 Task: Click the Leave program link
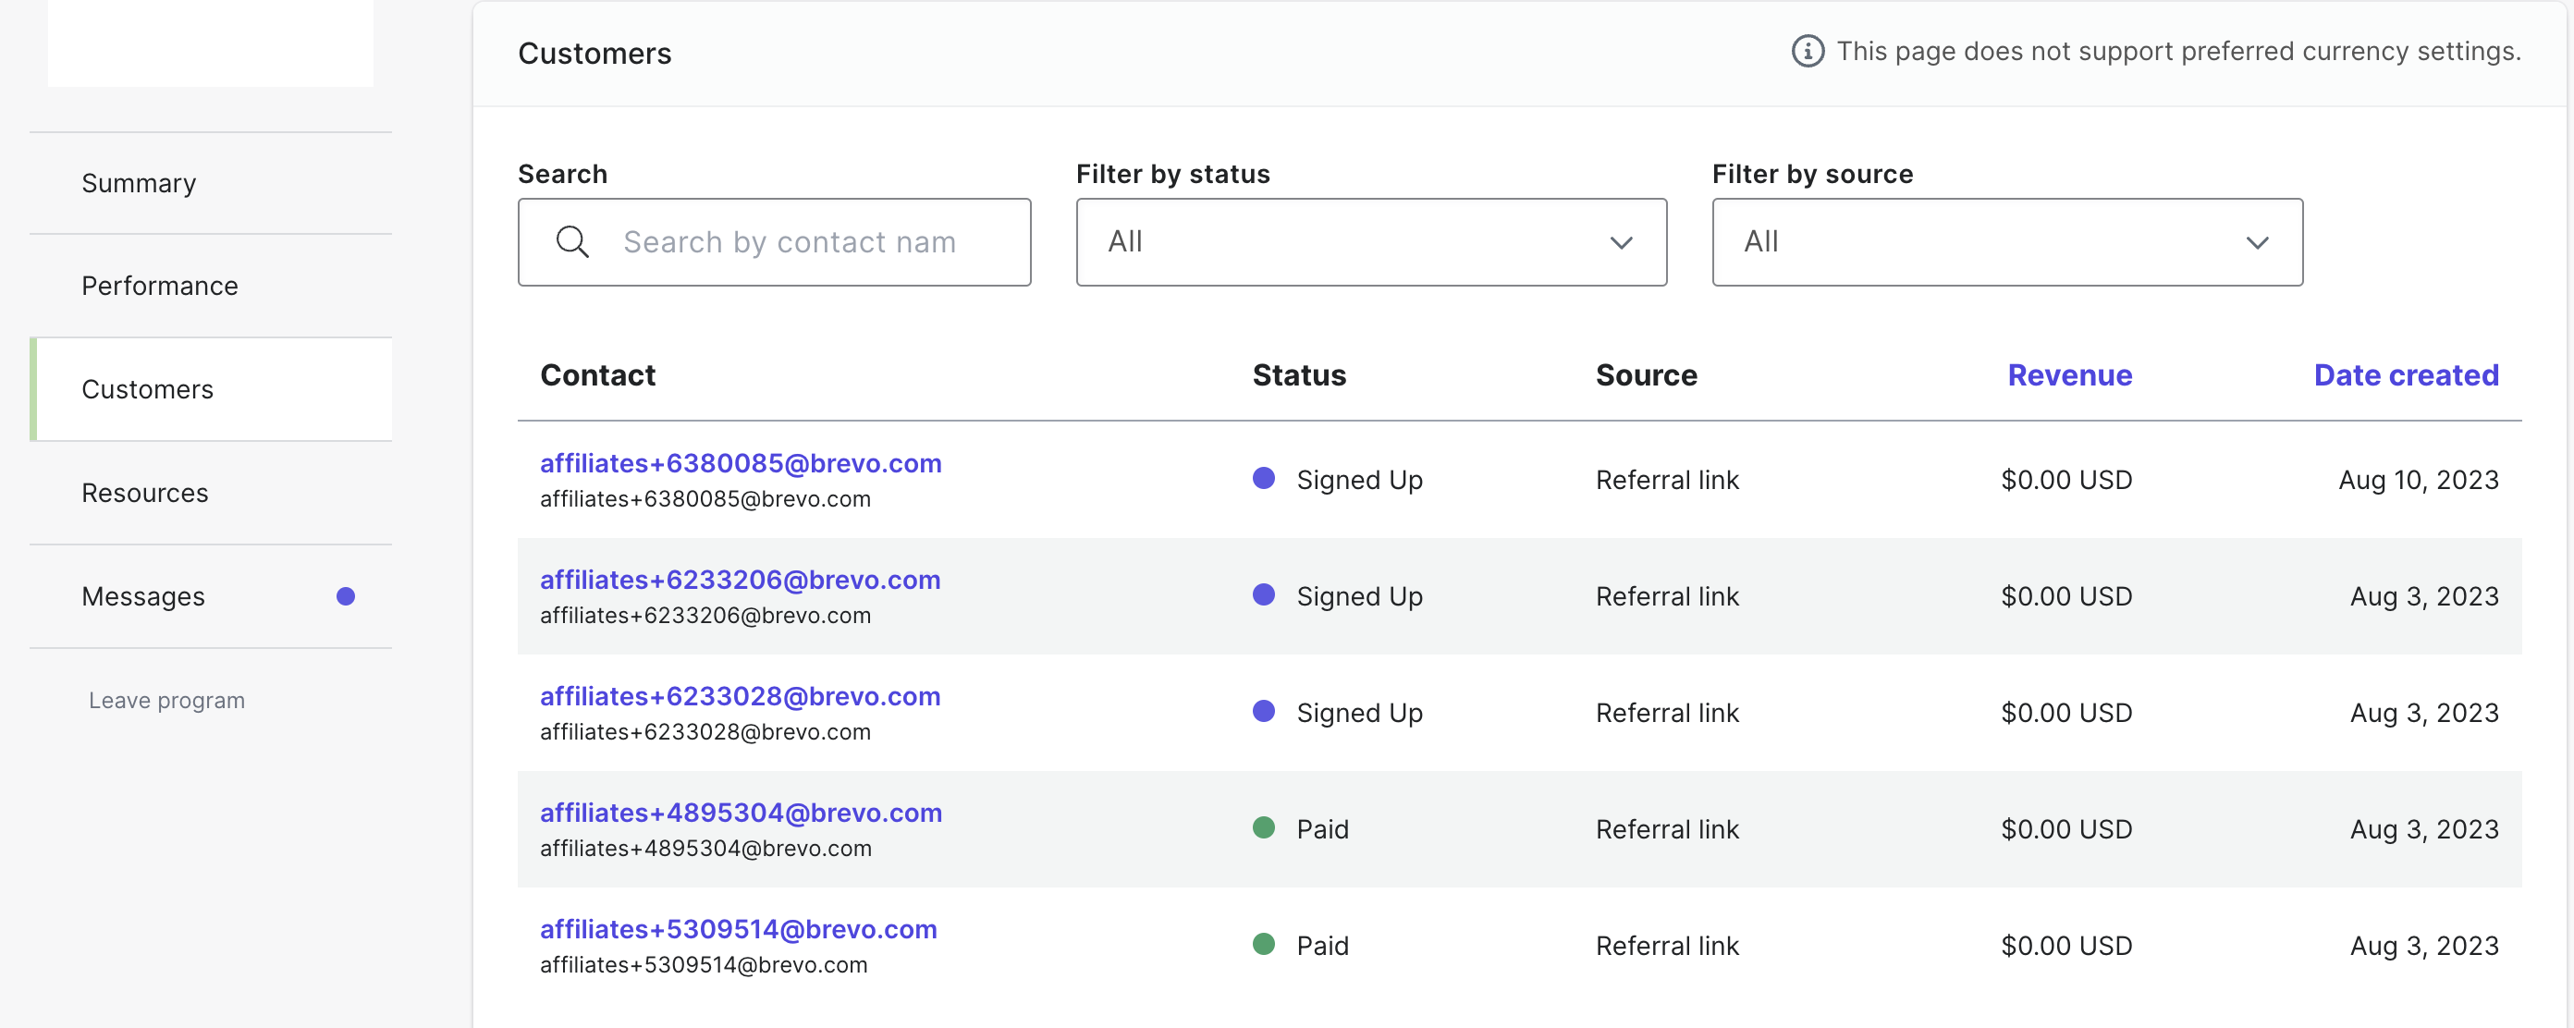(x=166, y=701)
